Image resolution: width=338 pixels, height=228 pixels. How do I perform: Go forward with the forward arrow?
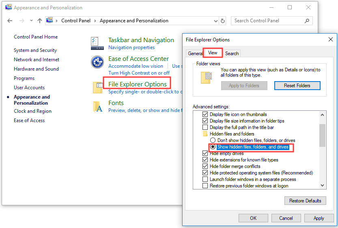[22, 21]
